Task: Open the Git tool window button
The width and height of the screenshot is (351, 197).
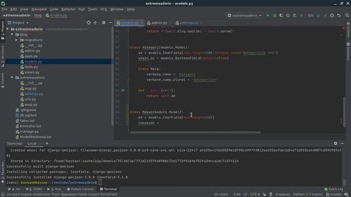Action: pyautogui.click(x=14, y=189)
